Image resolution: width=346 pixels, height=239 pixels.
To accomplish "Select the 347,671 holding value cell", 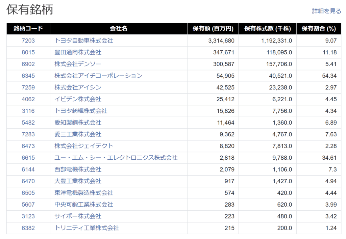I will [213, 52].
